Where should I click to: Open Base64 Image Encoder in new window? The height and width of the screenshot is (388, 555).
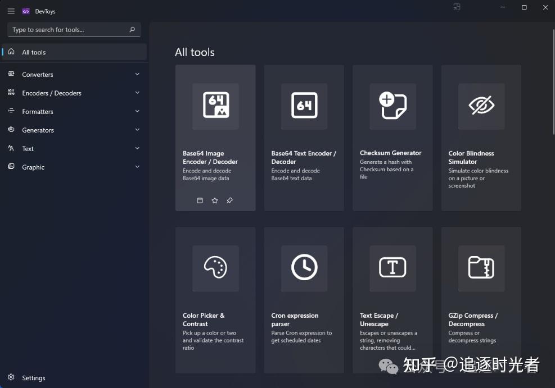pos(200,200)
